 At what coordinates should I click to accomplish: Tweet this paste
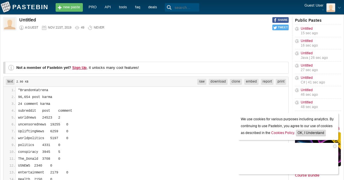click(280, 27)
